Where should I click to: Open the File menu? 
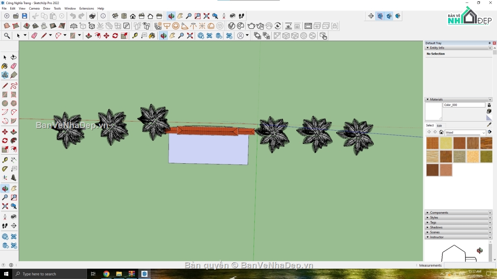[x=4, y=8]
